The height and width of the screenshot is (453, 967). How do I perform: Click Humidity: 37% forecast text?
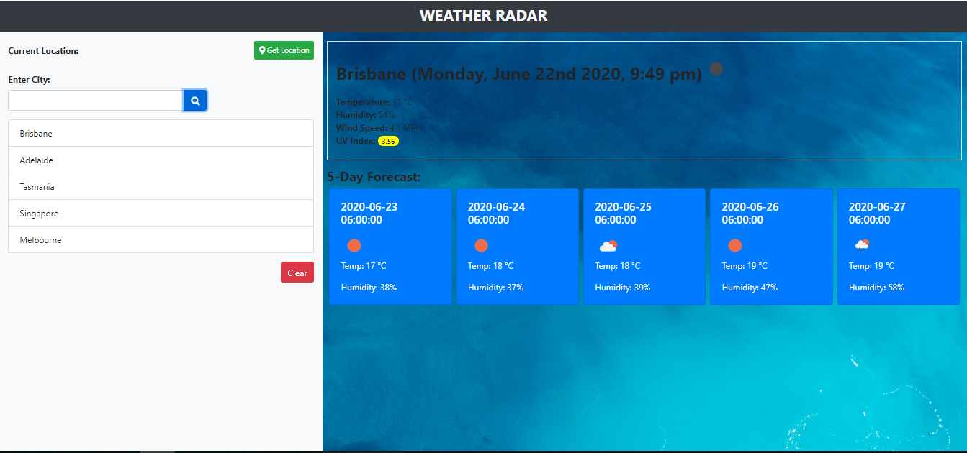pos(495,288)
